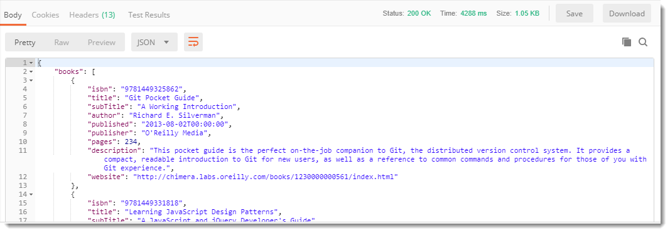Download the response
Screen dimensions: 670x233
627,14
